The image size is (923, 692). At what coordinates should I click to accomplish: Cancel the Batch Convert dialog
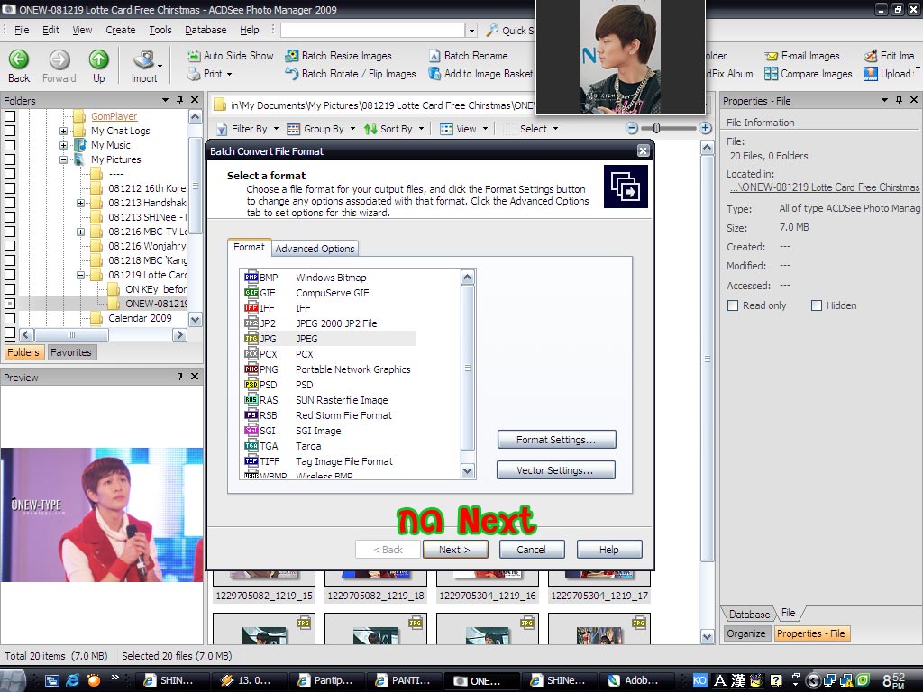point(531,549)
